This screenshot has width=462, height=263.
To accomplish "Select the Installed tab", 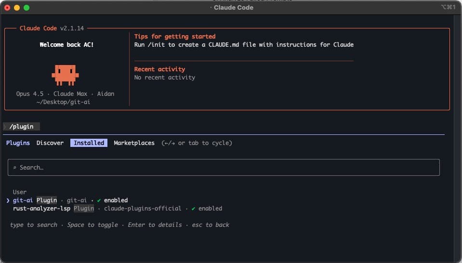I will pyautogui.click(x=89, y=143).
